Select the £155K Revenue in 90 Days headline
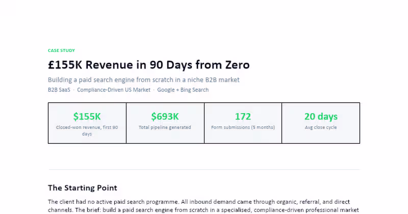This screenshot has height=214, width=408. pyautogui.click(x=148, y=65)
